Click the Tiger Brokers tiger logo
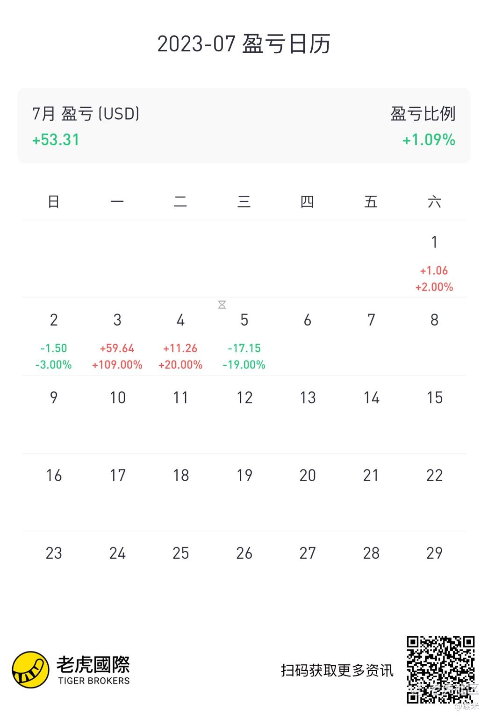The height and width of the screenshot is (717, 488). coord(31,670)
